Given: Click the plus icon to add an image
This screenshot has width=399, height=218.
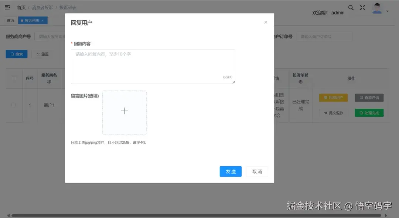Looking at the screenshot, I should coord(125,110).
